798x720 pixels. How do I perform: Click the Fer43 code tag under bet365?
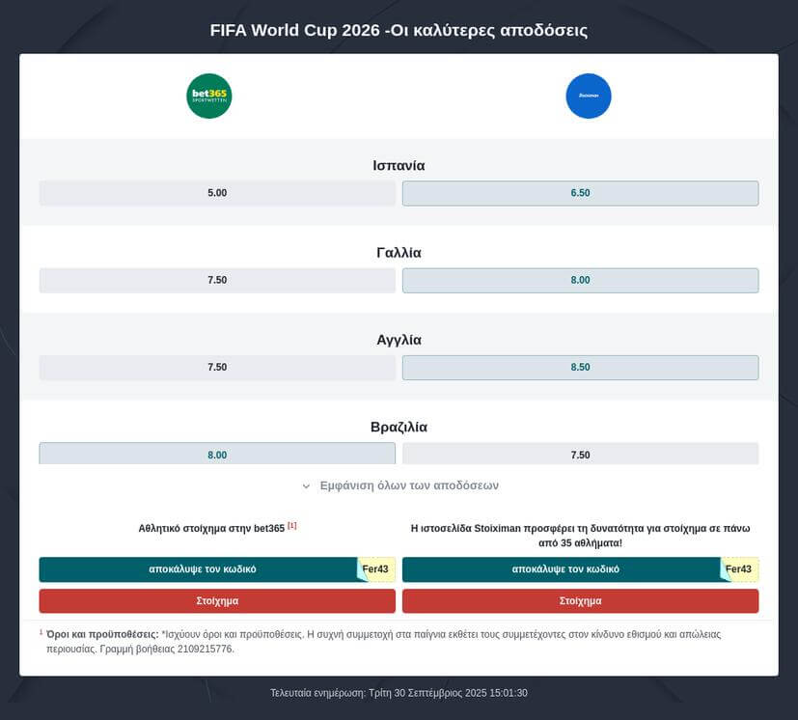375,569
